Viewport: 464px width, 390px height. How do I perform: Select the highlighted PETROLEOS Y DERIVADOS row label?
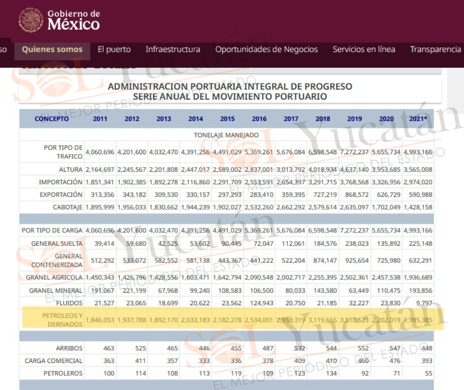pos(62,320)
